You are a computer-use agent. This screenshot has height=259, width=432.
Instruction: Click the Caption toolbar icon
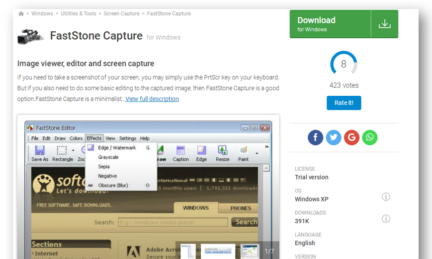click(181, 153)
